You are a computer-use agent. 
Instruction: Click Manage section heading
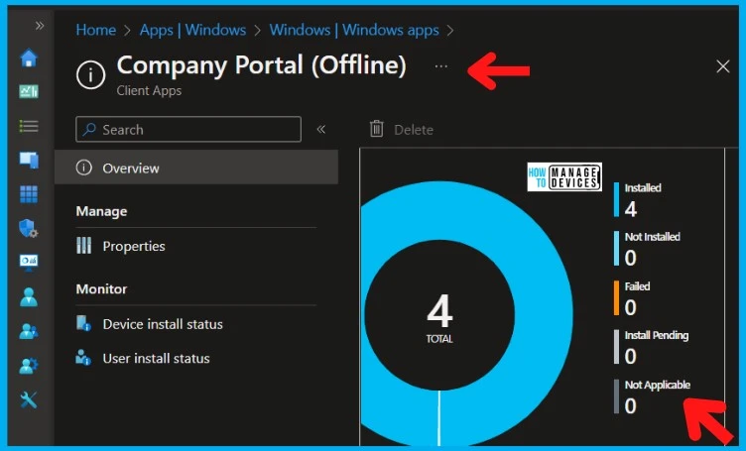pos(101,211)
